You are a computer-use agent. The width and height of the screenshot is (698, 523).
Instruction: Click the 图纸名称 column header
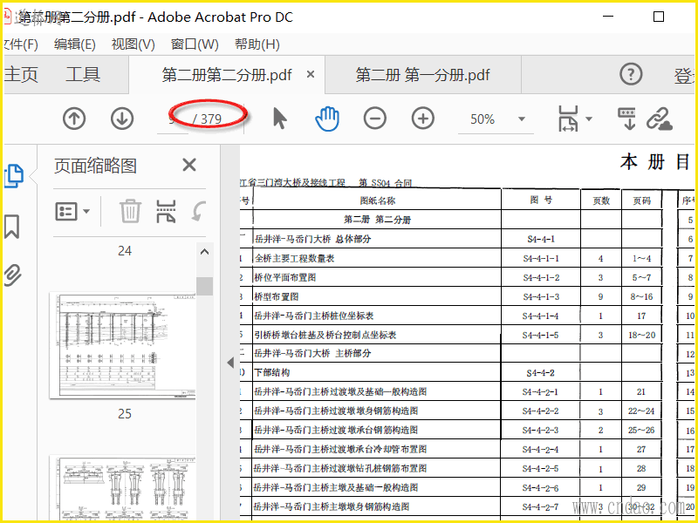coord(378,200)
